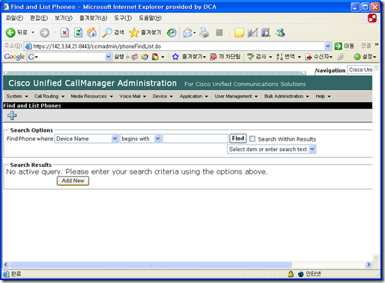Open the Bulk Administration menu
The image size is (385, 283).
pyautogui.click(x=287, y=97)
